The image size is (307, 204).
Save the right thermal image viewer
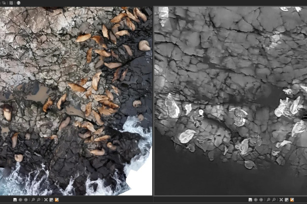[x=250, y=200]
